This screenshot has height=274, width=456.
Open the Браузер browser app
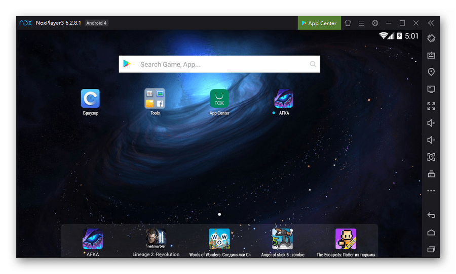90,99
